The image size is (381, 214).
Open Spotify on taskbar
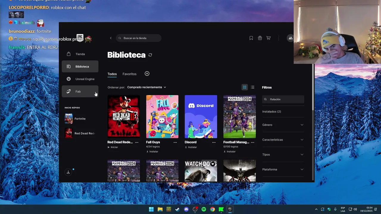pos(204,209)
